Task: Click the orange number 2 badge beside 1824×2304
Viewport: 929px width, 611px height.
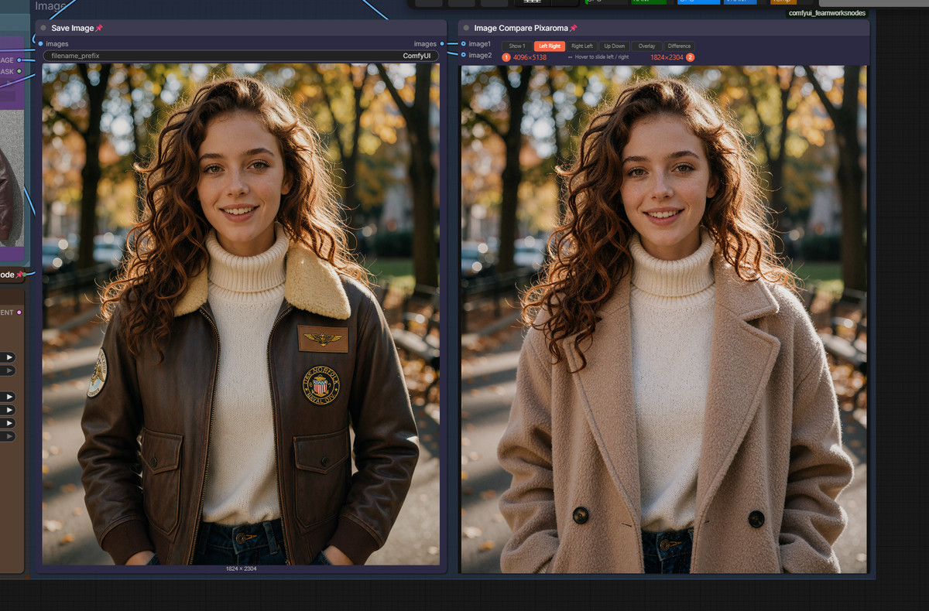Action: tap(690, 57)
